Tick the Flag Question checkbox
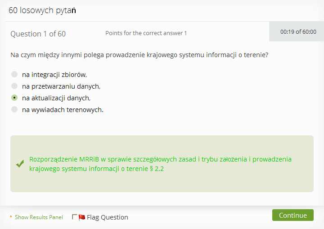 point(74,217)
